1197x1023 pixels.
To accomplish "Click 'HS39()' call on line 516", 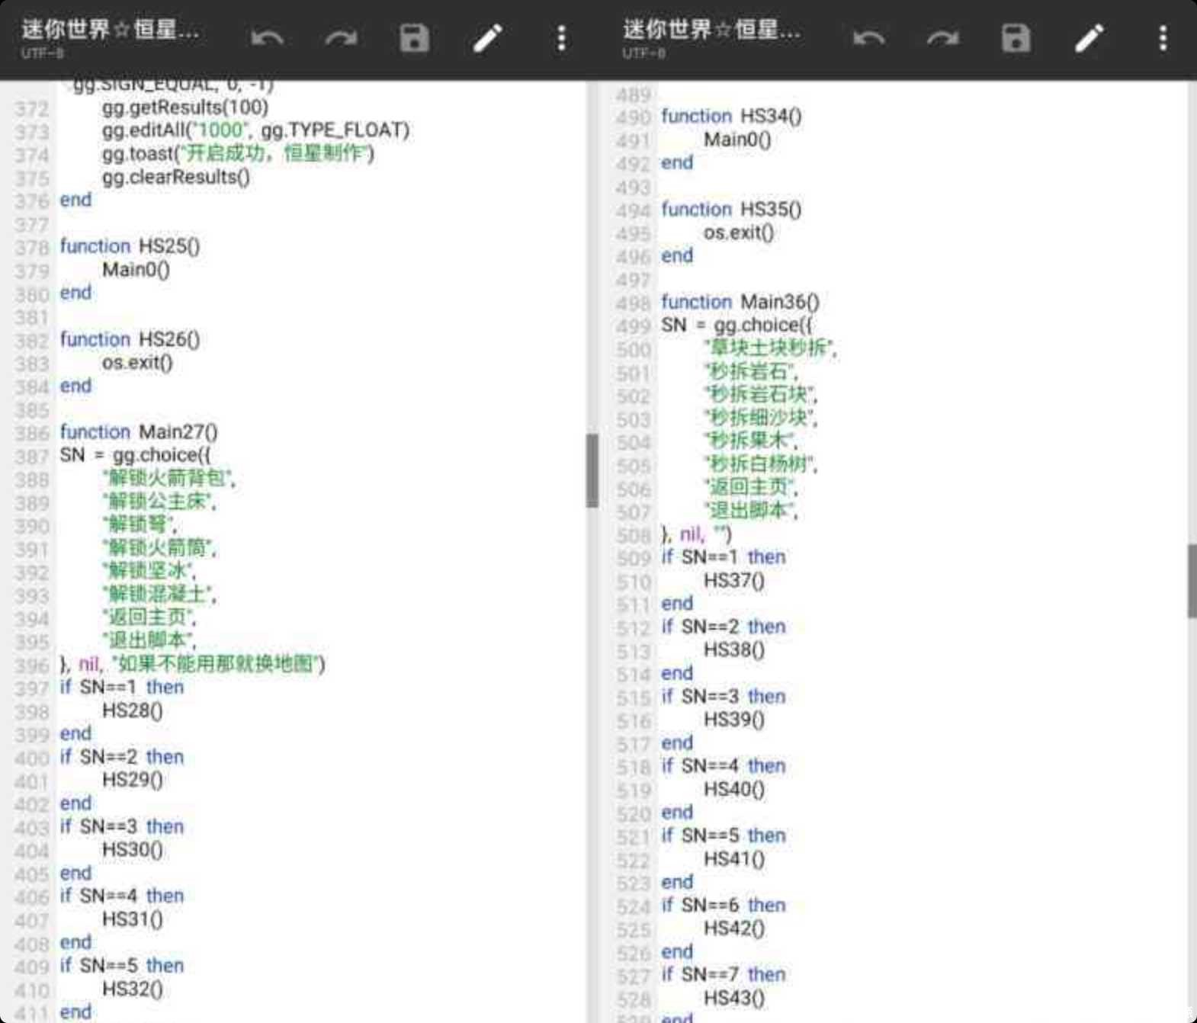I will pyautogui.click(x=734, y=720).
